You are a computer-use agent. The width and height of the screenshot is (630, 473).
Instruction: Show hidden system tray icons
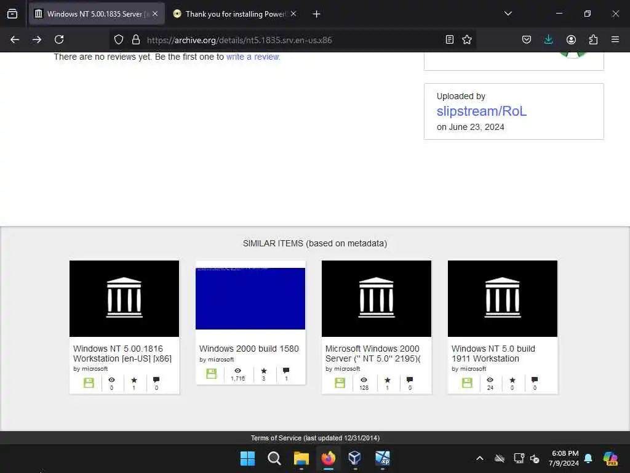(x=480, y=458)
